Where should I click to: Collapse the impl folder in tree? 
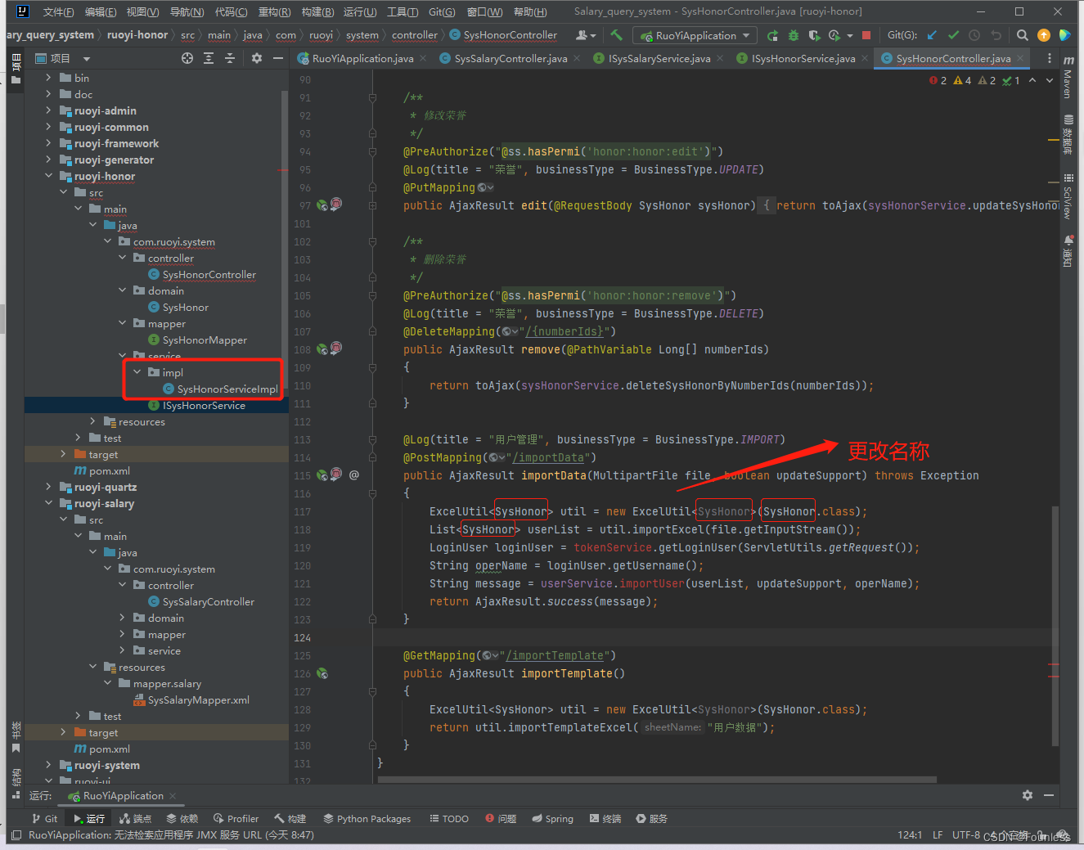pos(137,372)
